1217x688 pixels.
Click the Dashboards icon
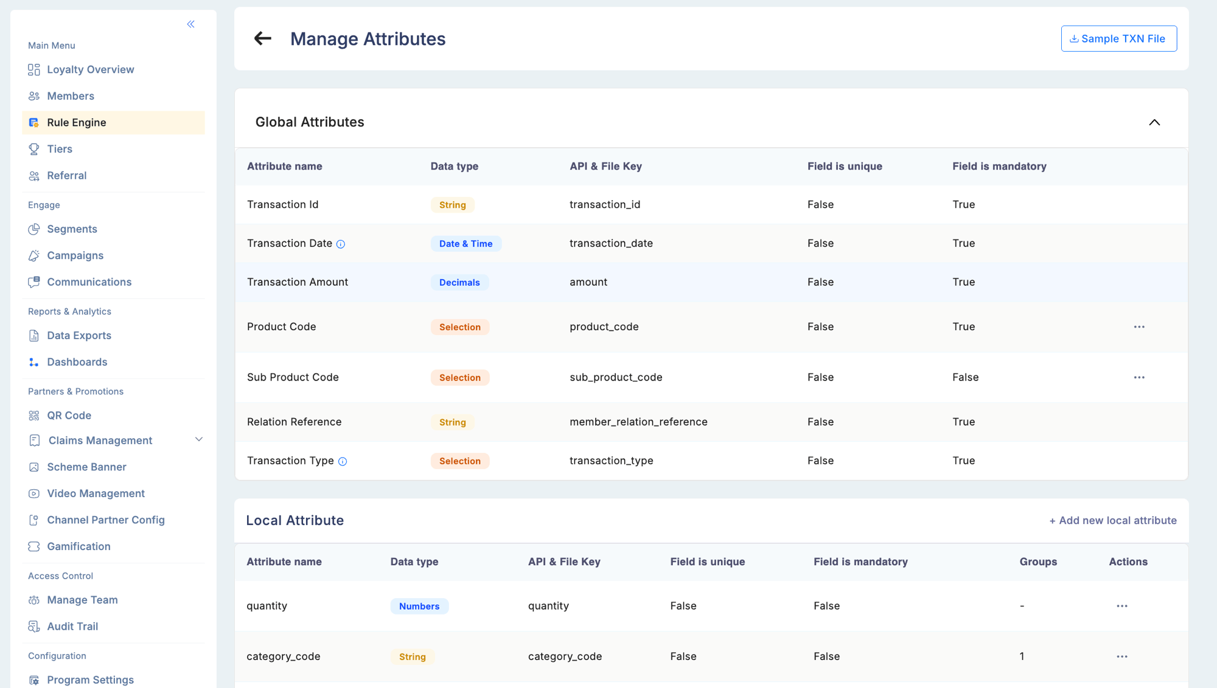[x=34, y=362]
